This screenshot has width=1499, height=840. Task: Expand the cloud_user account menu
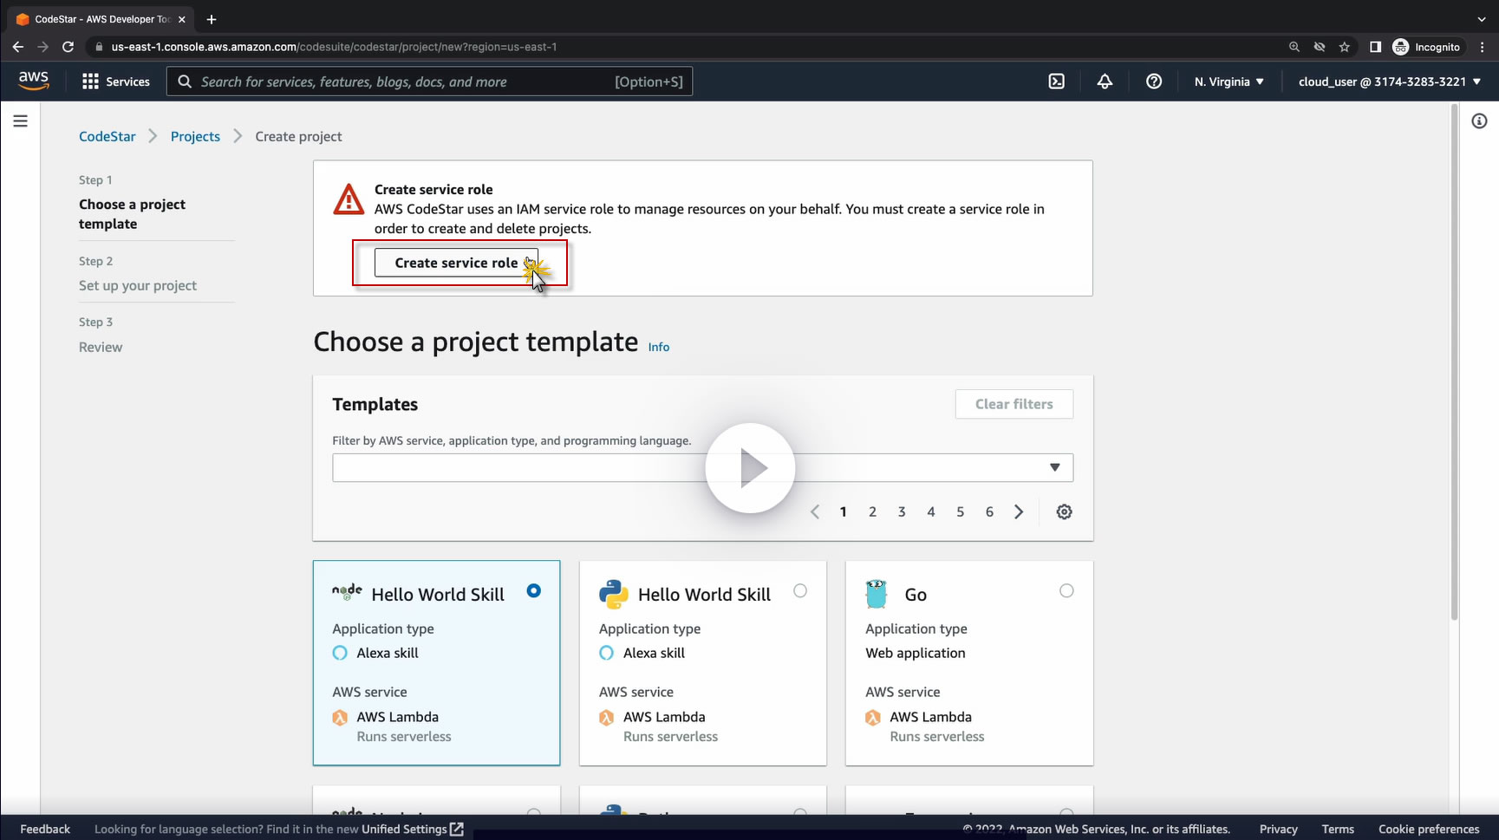pyautogui.click(x=1390, y=81)
